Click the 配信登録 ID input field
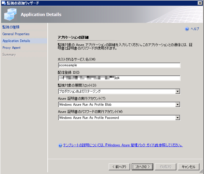 pos(119,78)
